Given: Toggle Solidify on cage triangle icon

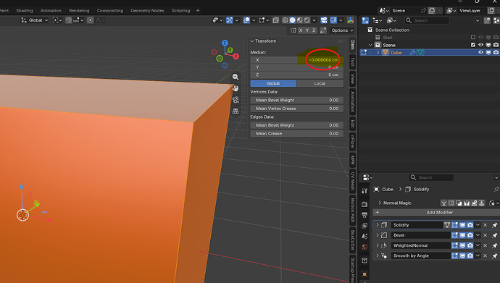Looking at the screenshot, I should (x=447, y=225).
